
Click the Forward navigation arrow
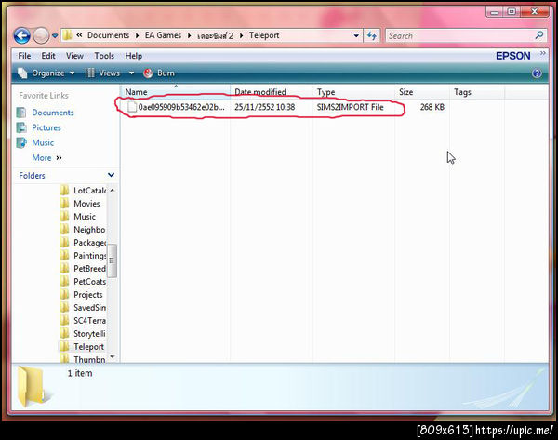click(x=41, y=36)
